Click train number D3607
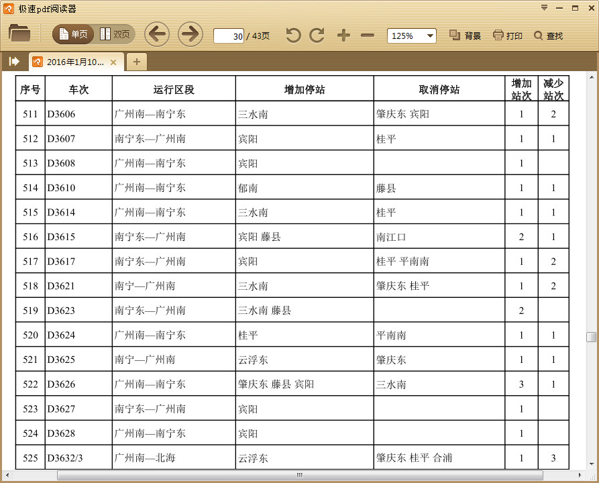This screenshot has width=599, height=483. 61,138
